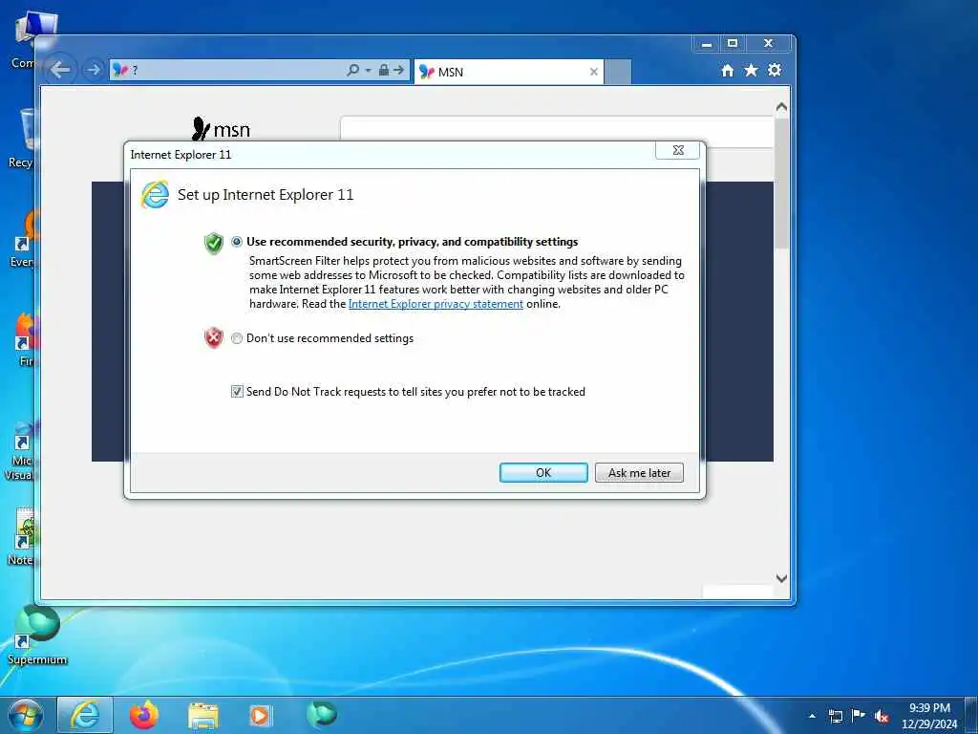Close the Internet Explorer 11 dialog
The height and width of the screenshot is (734, 978).
pos(678,150)
